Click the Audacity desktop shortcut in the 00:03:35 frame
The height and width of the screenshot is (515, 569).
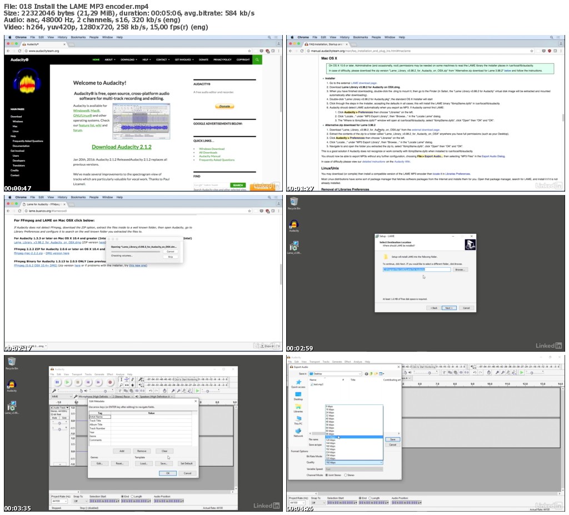coord(12,386)
